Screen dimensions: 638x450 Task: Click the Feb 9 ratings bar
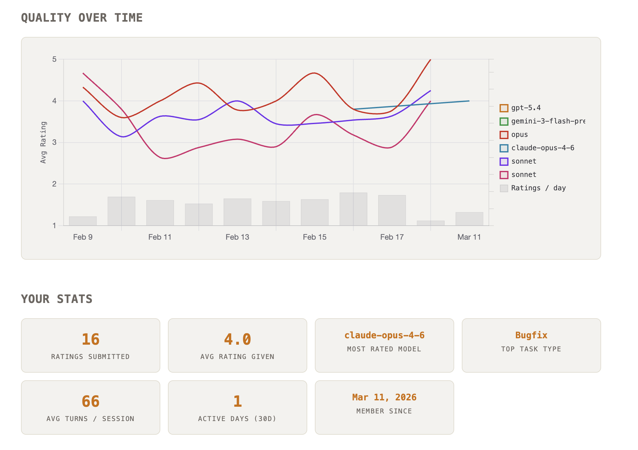pos(83,221)
